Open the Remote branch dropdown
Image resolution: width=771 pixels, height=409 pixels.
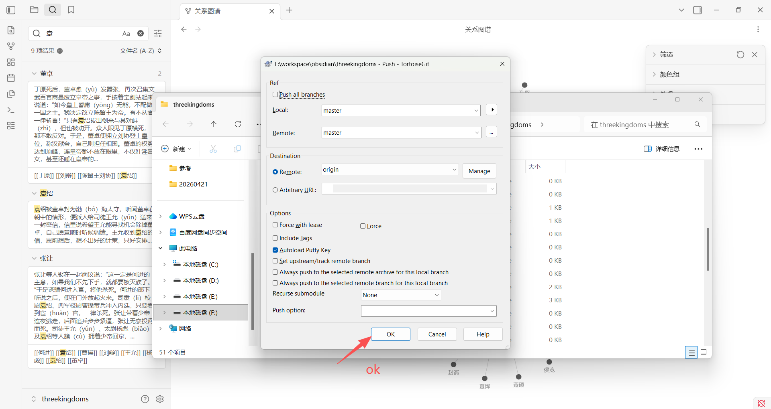pyautogui.click(x=477, y=133)
